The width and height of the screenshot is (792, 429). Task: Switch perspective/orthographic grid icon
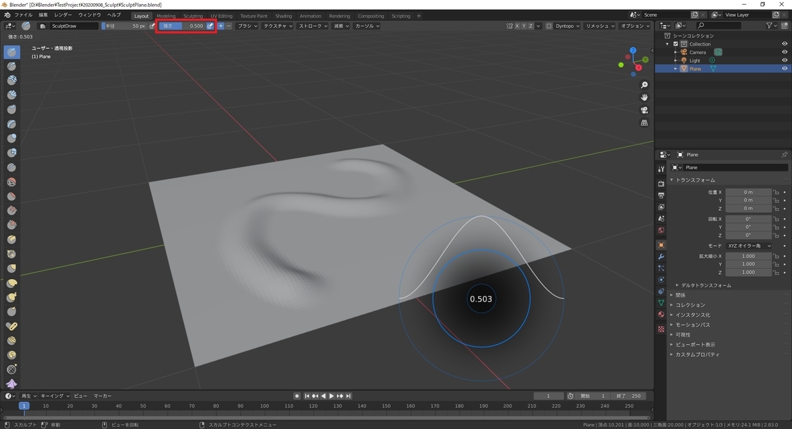point(644,123)
